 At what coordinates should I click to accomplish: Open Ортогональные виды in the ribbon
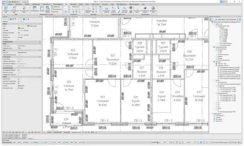coord(17,12)
